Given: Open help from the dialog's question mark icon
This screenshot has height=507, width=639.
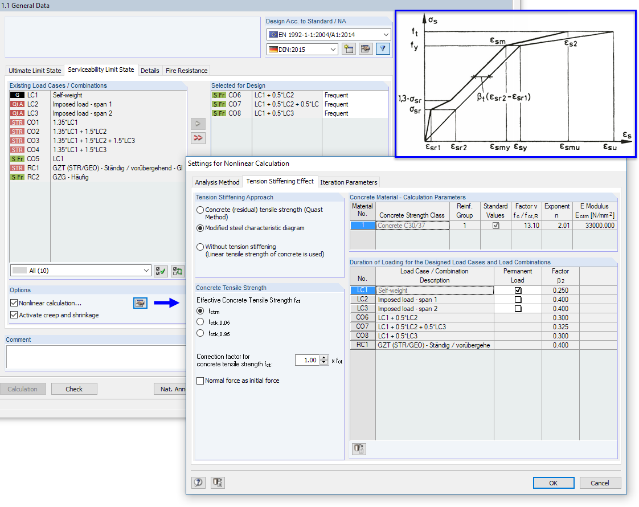Looking at the screenshot, I should click(x=198, y=483).
